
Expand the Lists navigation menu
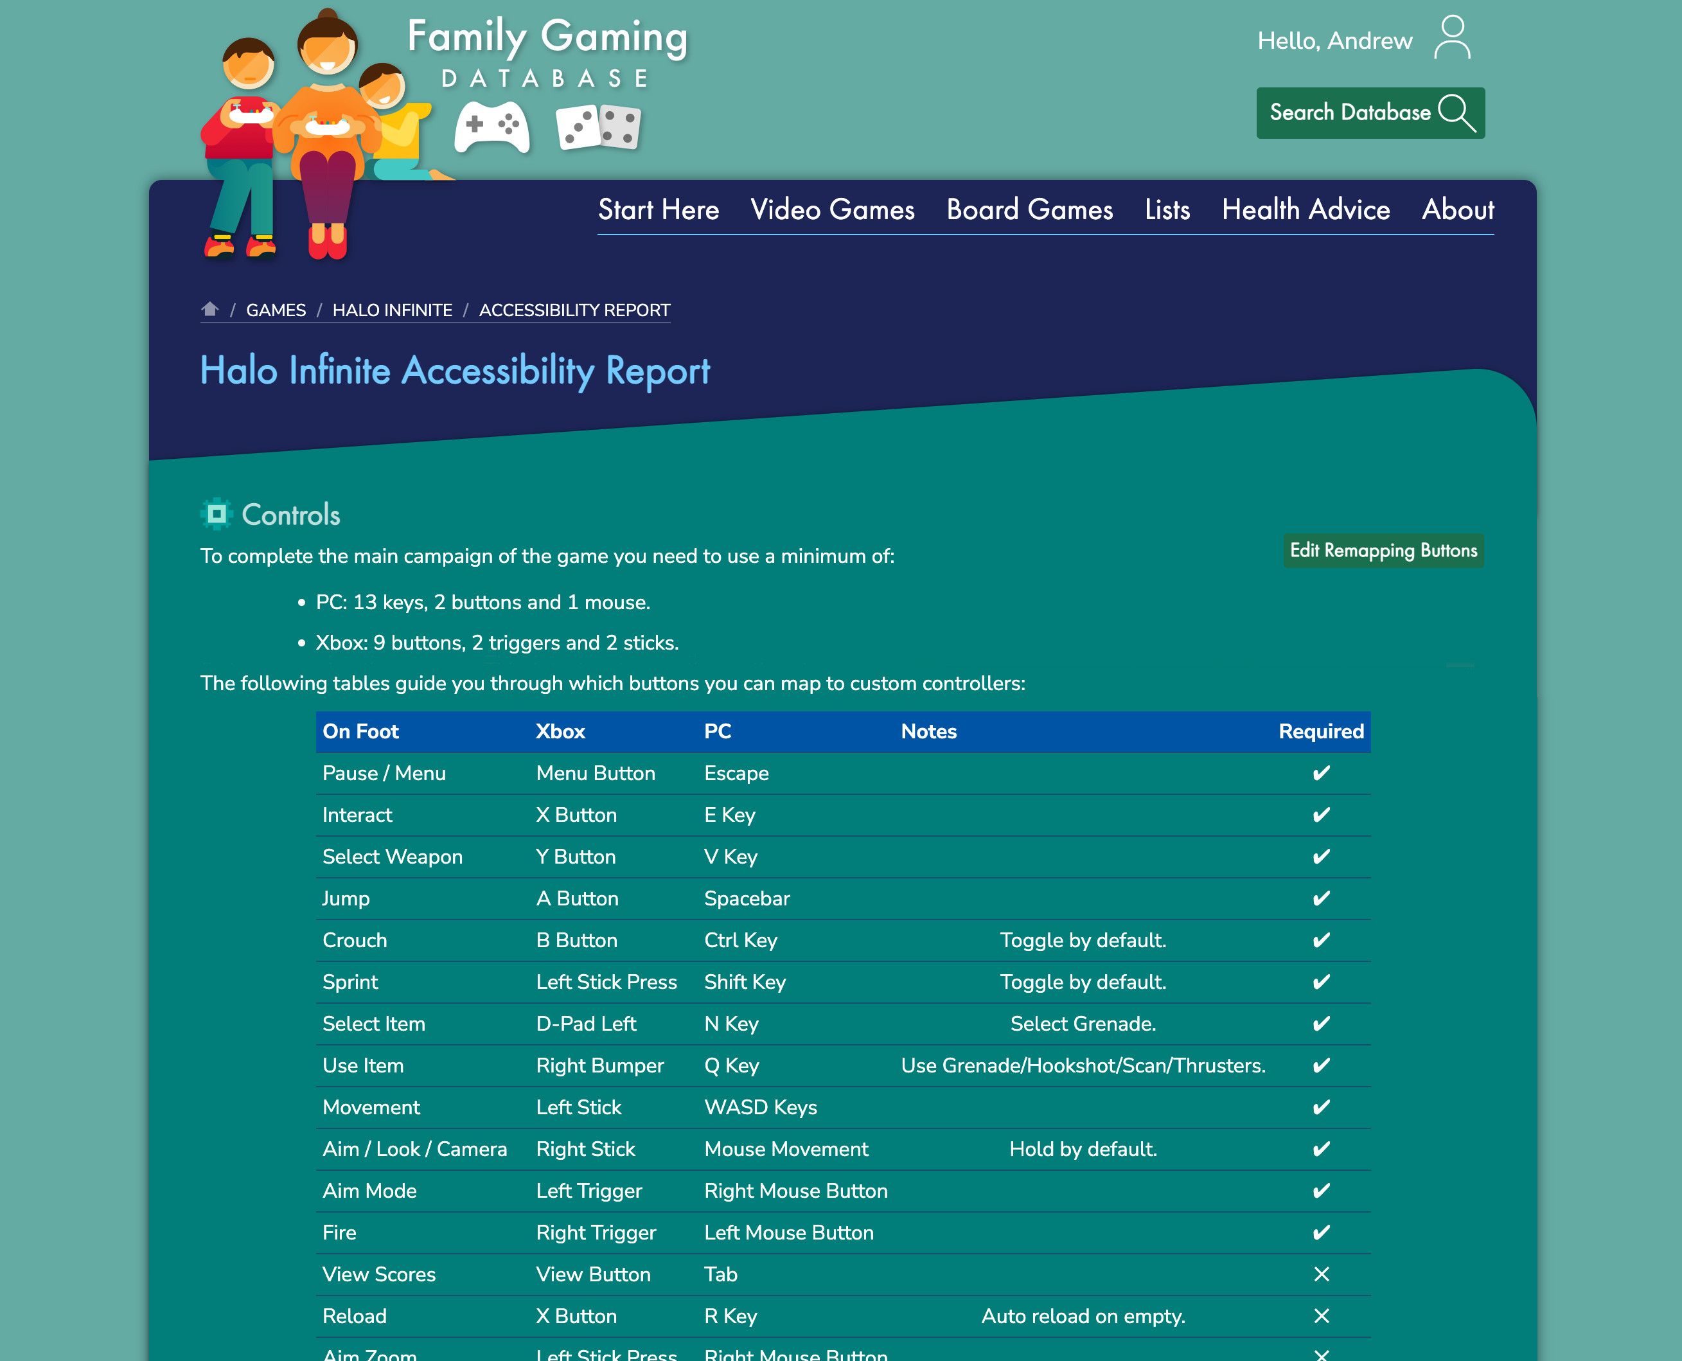pyautogui.click(x=1167, y=209)
